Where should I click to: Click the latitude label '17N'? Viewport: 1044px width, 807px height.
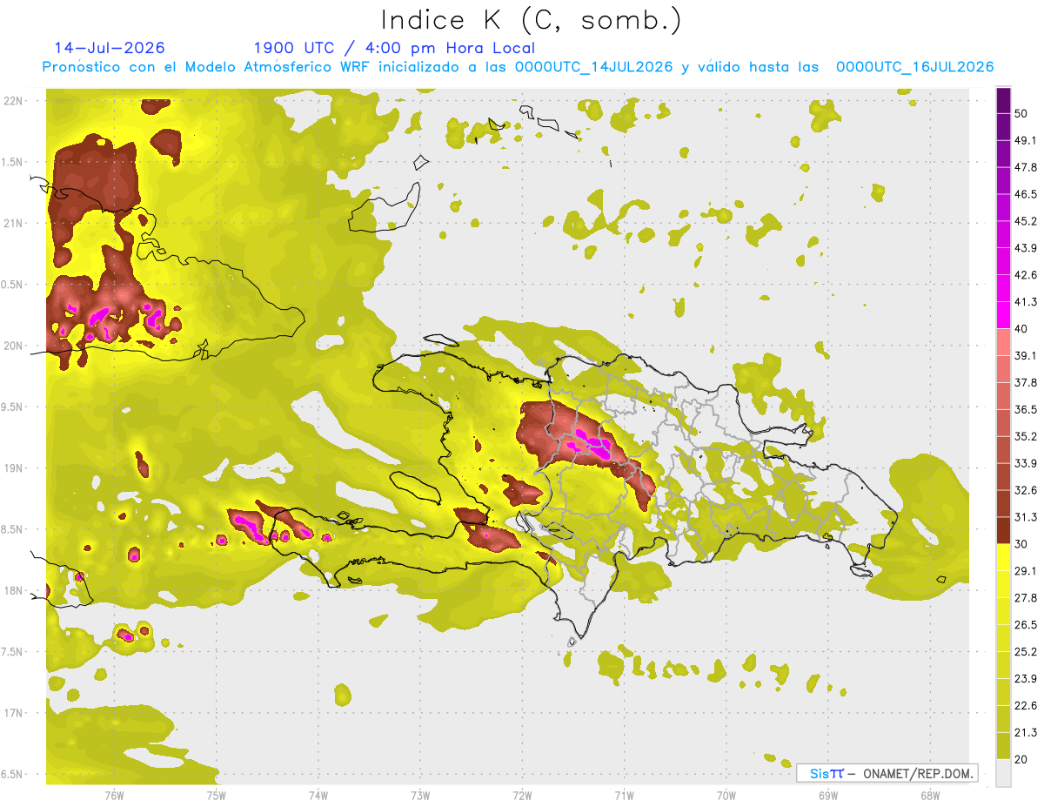tap(13, 714)
